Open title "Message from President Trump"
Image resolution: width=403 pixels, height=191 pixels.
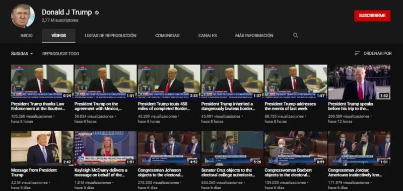[34, 172]
